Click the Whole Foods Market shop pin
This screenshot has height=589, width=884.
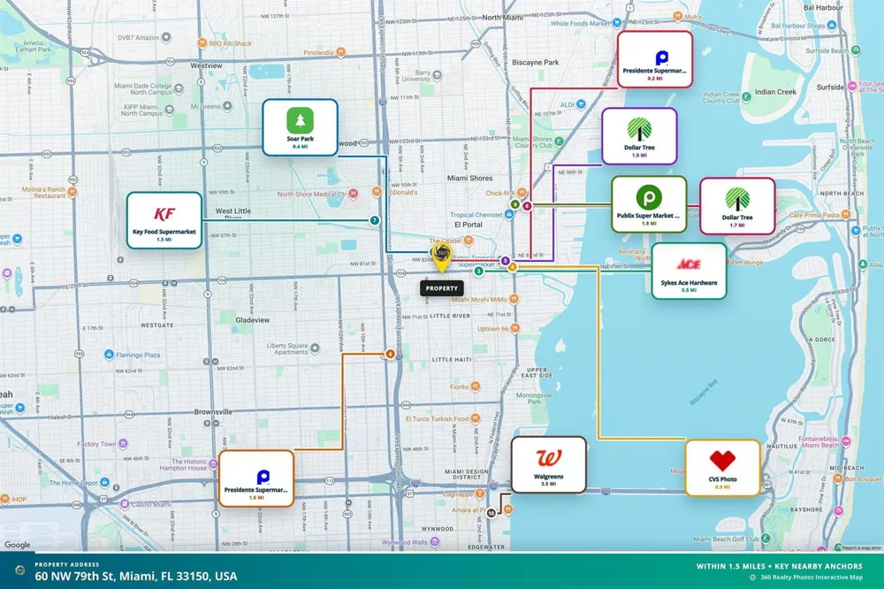(617, 23)
